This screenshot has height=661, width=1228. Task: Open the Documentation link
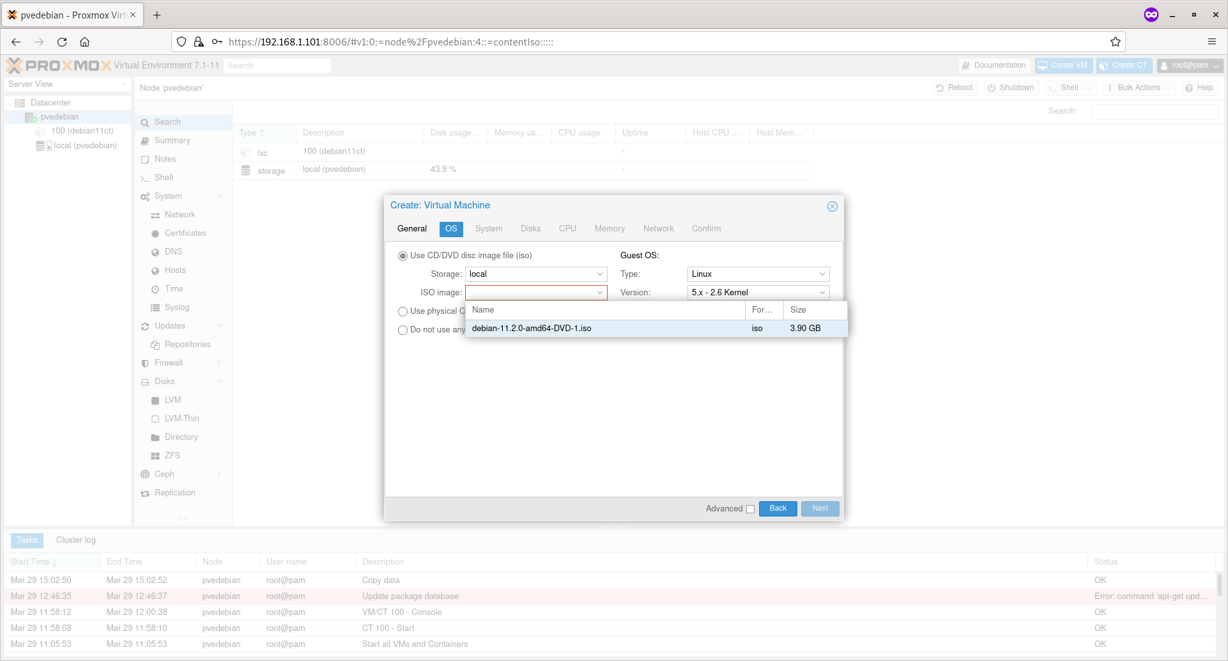994,66
